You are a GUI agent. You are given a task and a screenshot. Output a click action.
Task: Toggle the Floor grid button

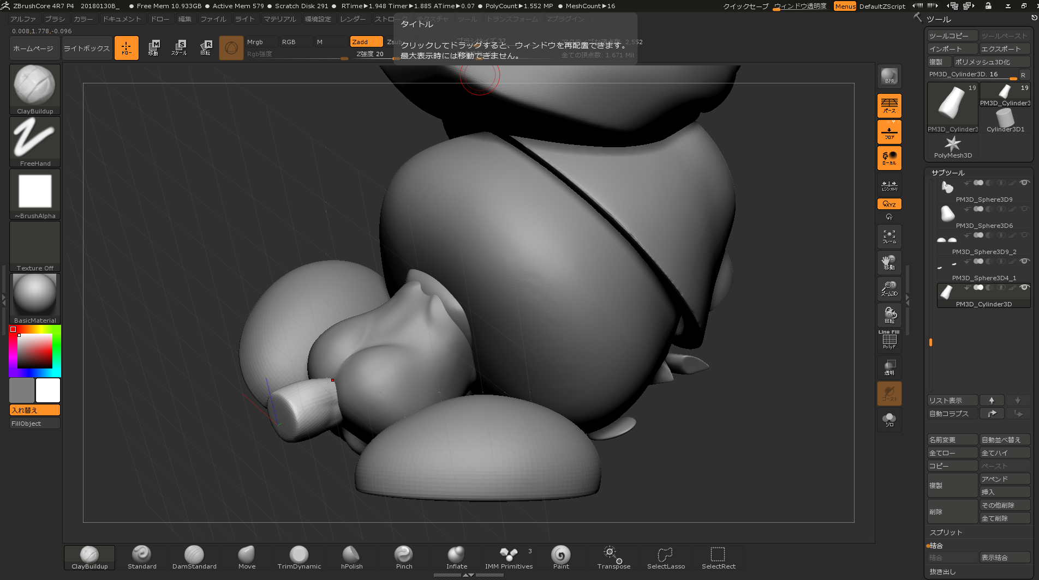pyautogui.click(x=889, y=132)
